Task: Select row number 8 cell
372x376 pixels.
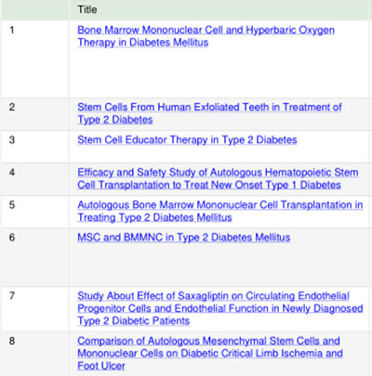Action: [34, 354]
